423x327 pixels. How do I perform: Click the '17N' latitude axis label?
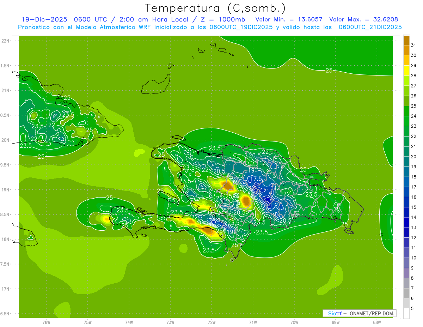pos(5,289)
